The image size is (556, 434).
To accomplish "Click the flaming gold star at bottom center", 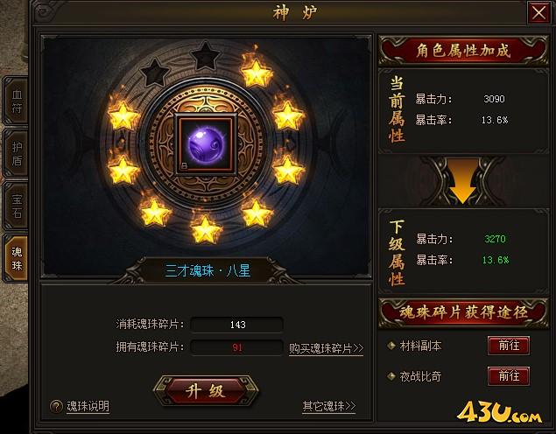I will coord(206,228).
